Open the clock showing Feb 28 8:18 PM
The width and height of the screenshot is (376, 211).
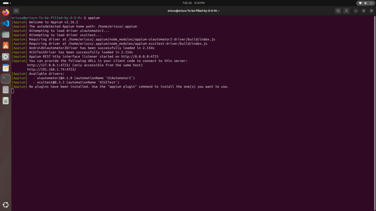(x=194, y=3)
